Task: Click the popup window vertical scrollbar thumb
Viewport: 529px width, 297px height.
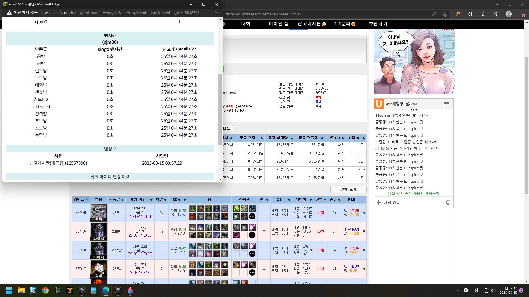Action: tap(220, 109)
